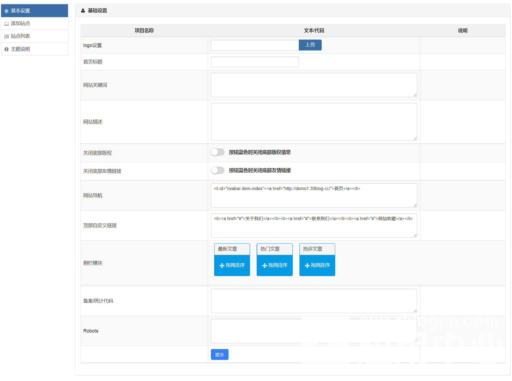
Task: Click the user icon beside 基础设置 heading
Action: [x=83, y=11]
